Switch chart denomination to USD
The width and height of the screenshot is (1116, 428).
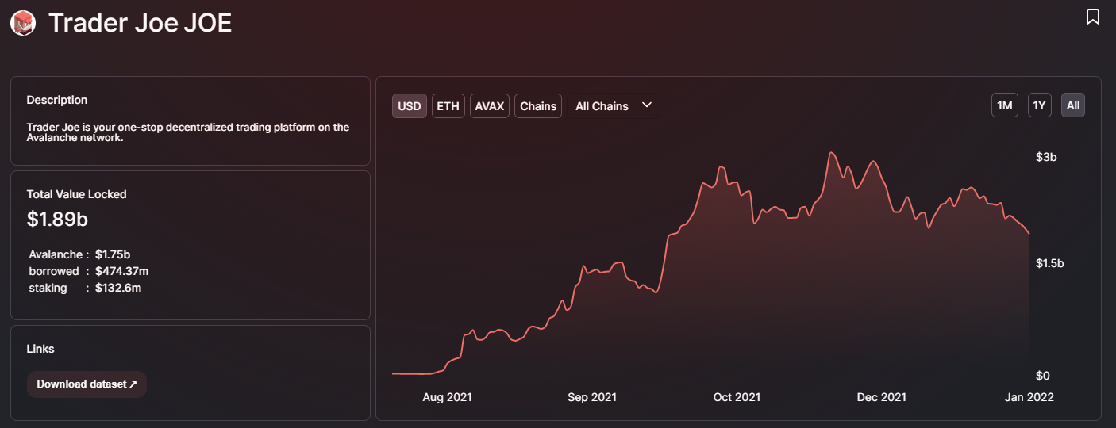pyautogui.click(x=410, y=106)
